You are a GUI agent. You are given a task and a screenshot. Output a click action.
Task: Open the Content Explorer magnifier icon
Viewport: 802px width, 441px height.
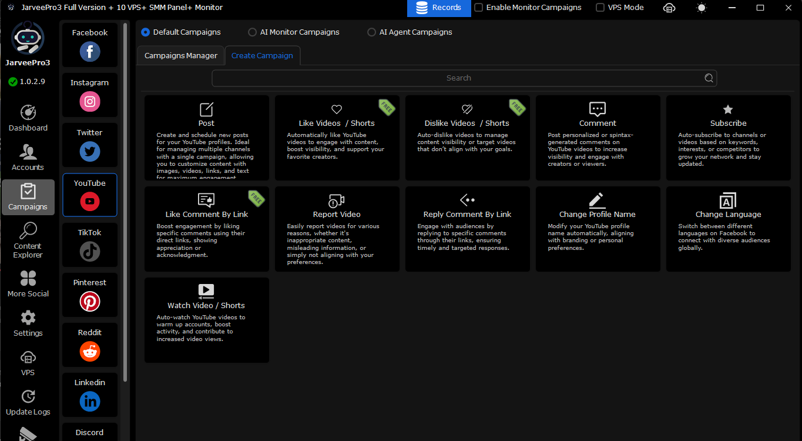tap(28, 231)
